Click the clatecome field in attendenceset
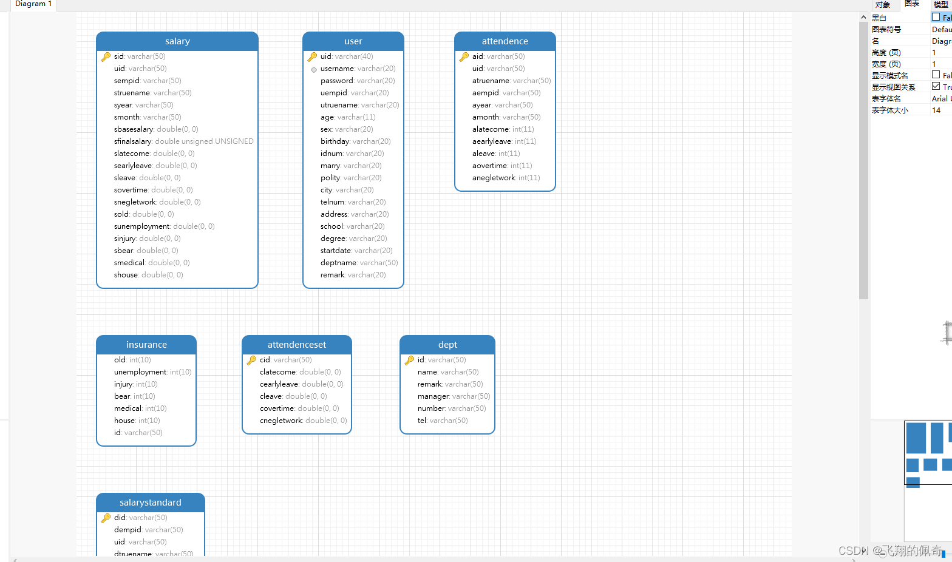 301,372
